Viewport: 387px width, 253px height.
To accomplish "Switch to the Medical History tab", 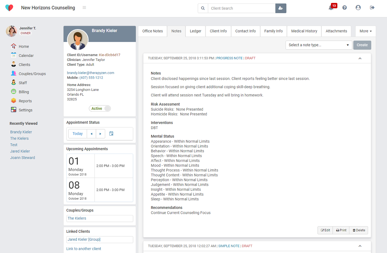I will [304, 31].
